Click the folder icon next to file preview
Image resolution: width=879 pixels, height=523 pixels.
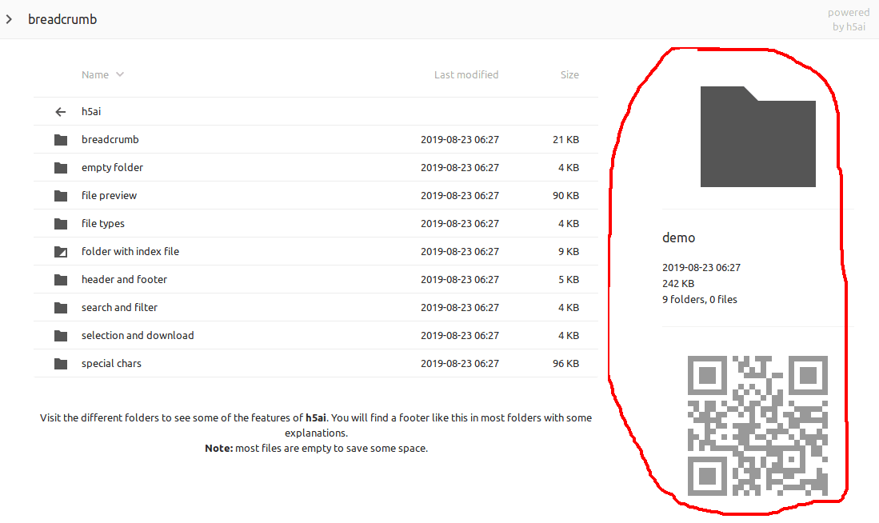[x=61, y=196]
